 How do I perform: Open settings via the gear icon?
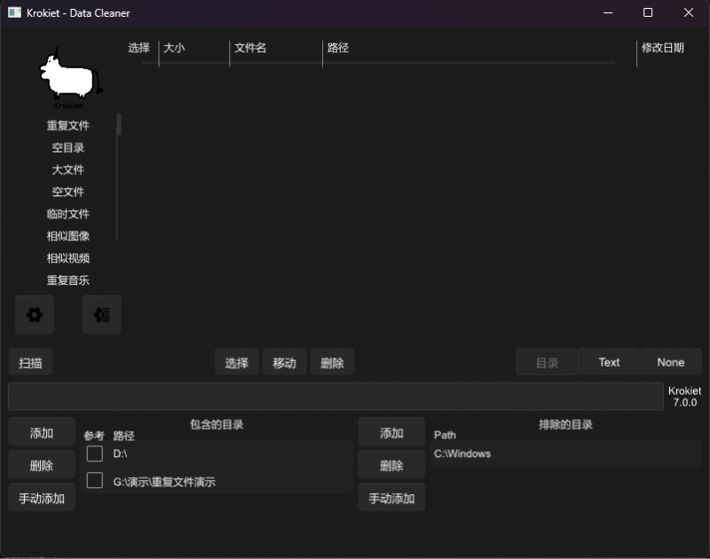[x=33, y=315]
